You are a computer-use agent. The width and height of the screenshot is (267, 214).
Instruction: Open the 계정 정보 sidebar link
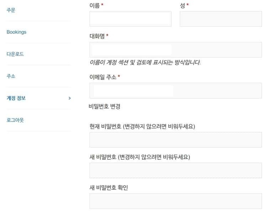point(16,98)
